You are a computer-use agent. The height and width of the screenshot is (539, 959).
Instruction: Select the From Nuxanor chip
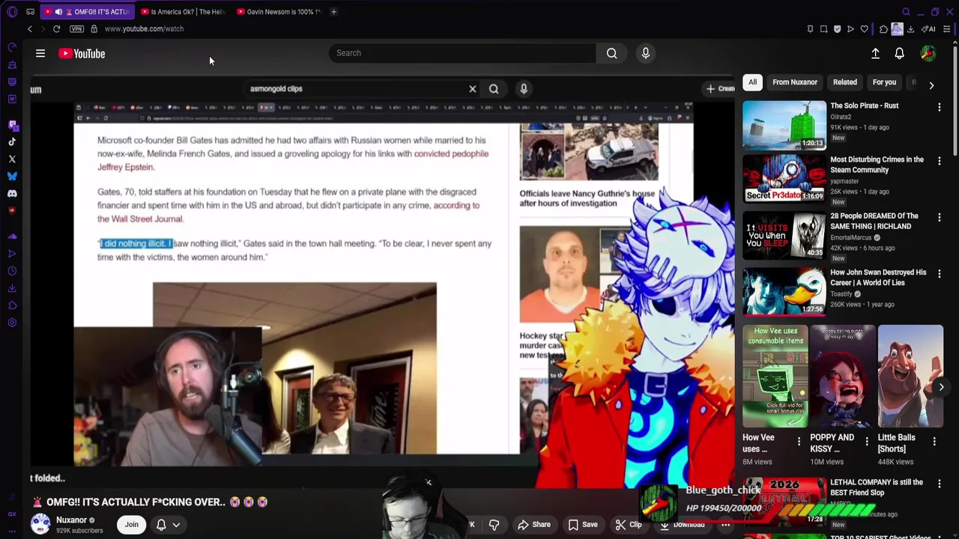pos(795,82)
